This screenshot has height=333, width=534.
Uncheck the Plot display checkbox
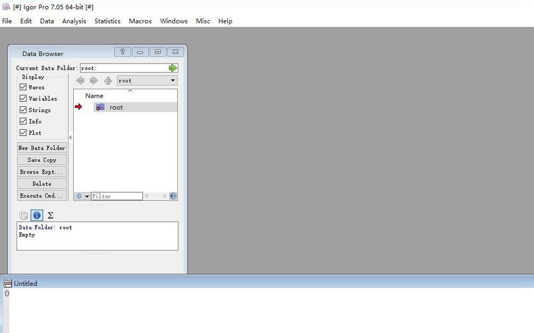[23, 132]
